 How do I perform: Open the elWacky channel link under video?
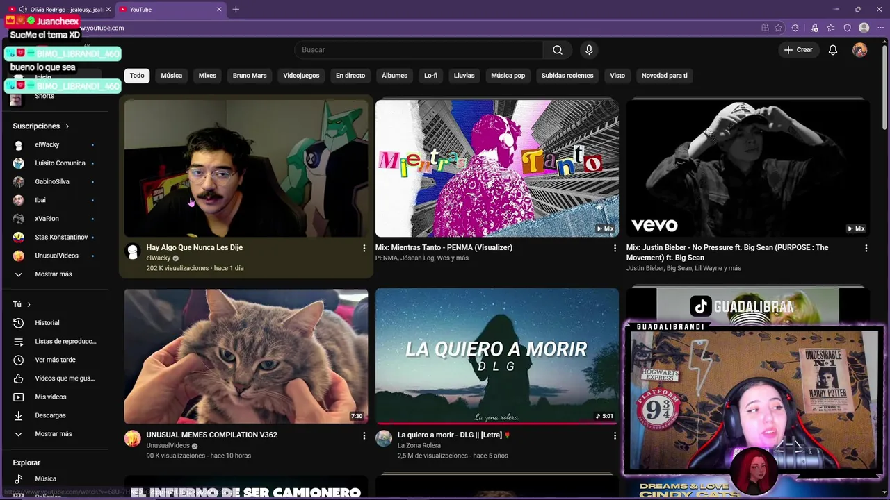pos(159,258)
